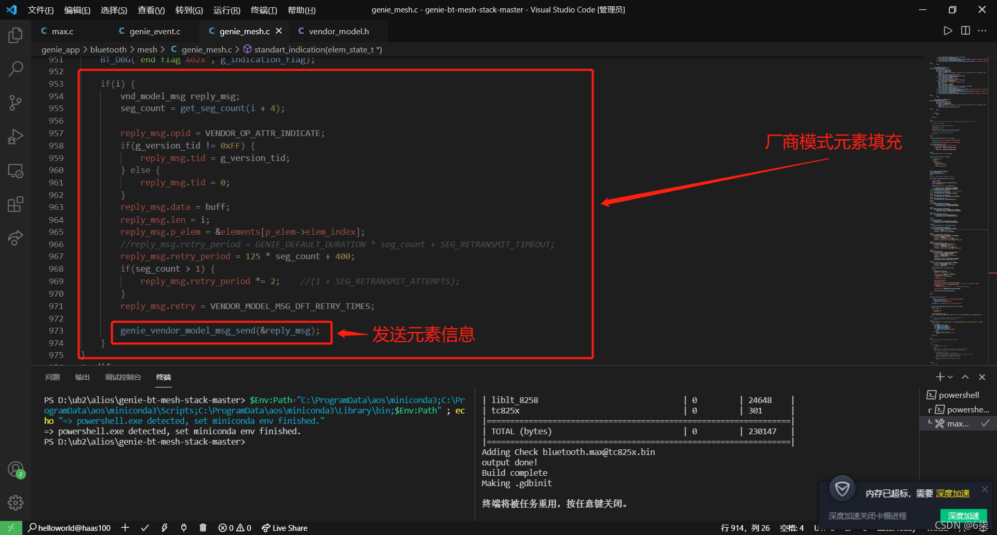Select the first powershell terminal entry
The width and height of the screenshot is (997, 535).
(958, 395)
